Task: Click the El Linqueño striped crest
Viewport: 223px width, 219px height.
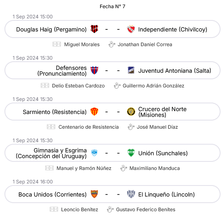Action: (x=131, y=194)
